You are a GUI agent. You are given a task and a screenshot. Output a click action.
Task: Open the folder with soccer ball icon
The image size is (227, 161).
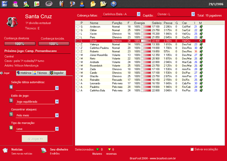[103, 4]
